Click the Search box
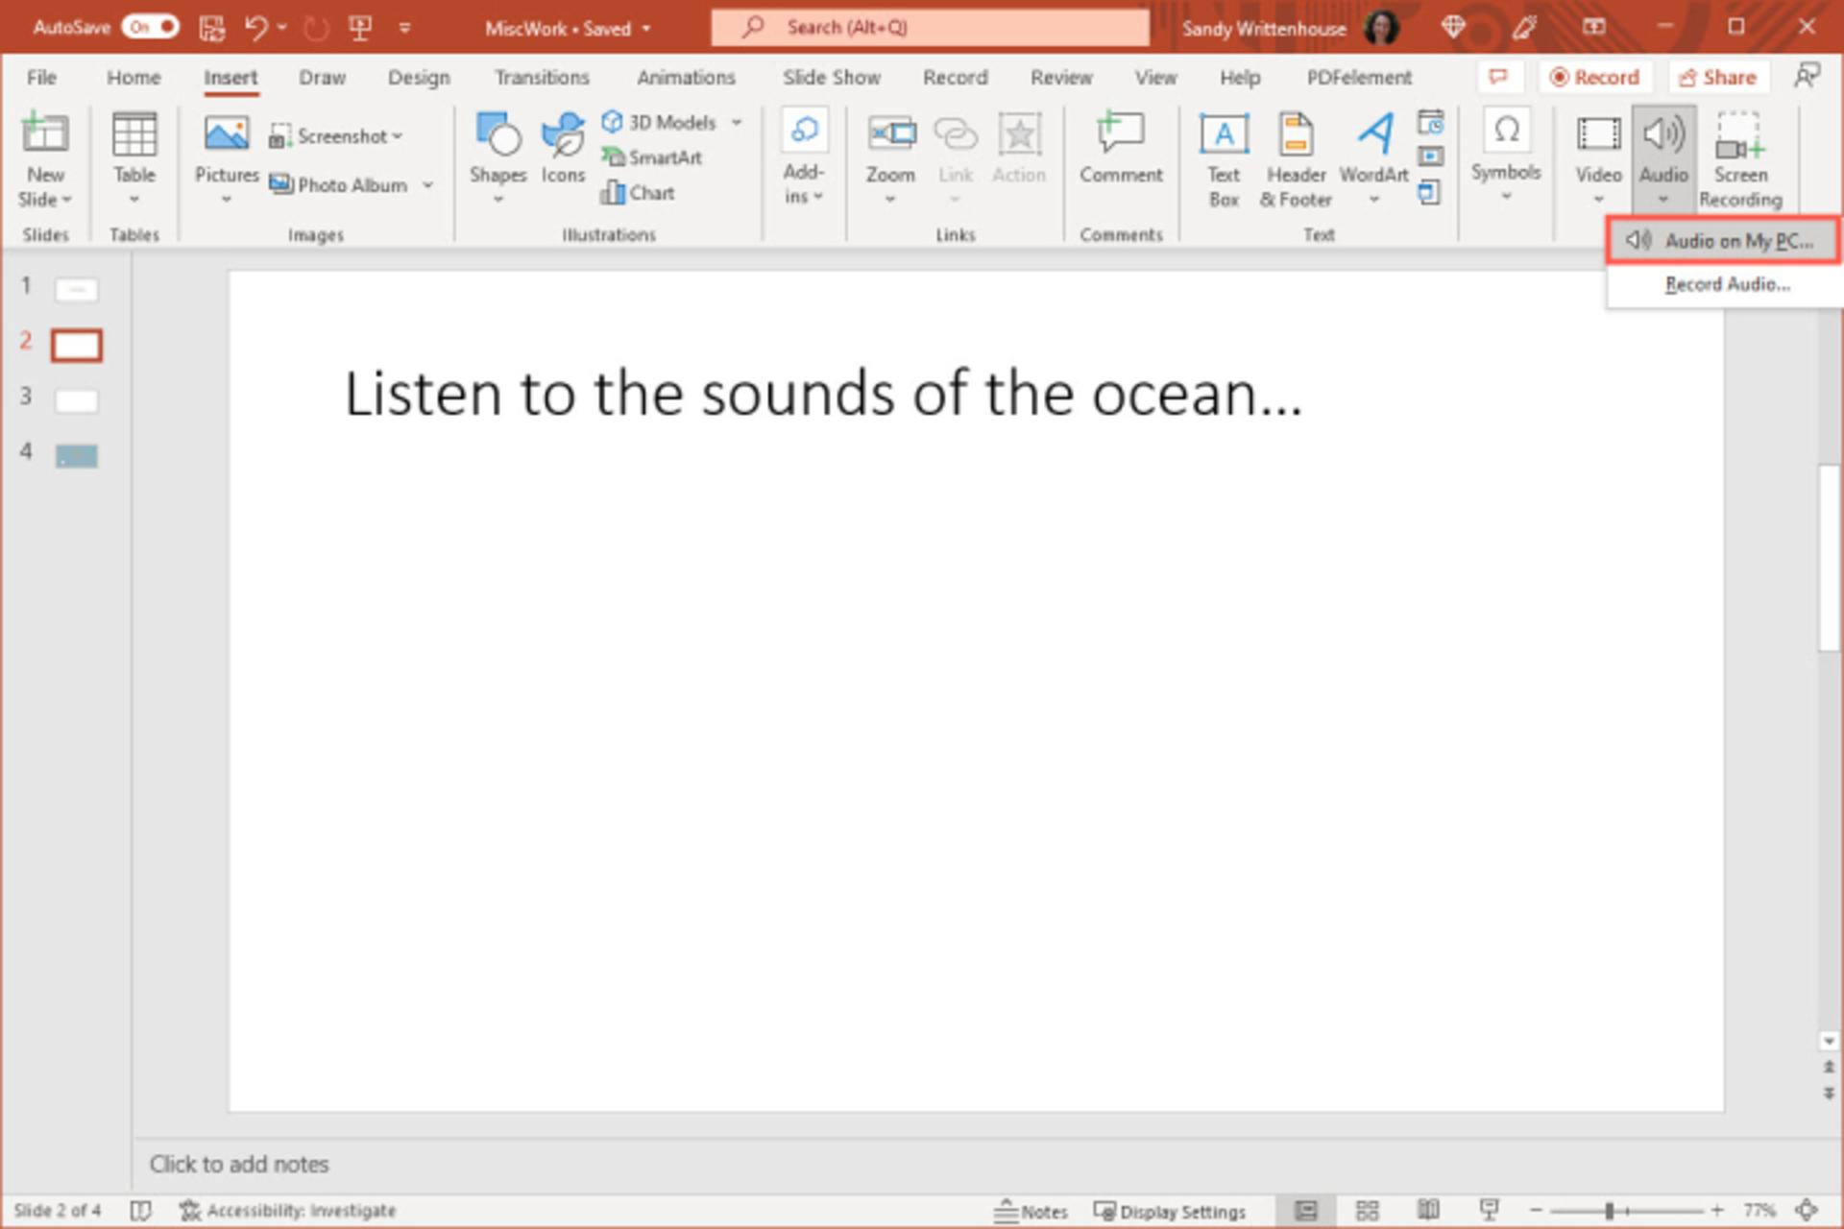This screenshot has width=1844, height=1229. coord(930,27)
